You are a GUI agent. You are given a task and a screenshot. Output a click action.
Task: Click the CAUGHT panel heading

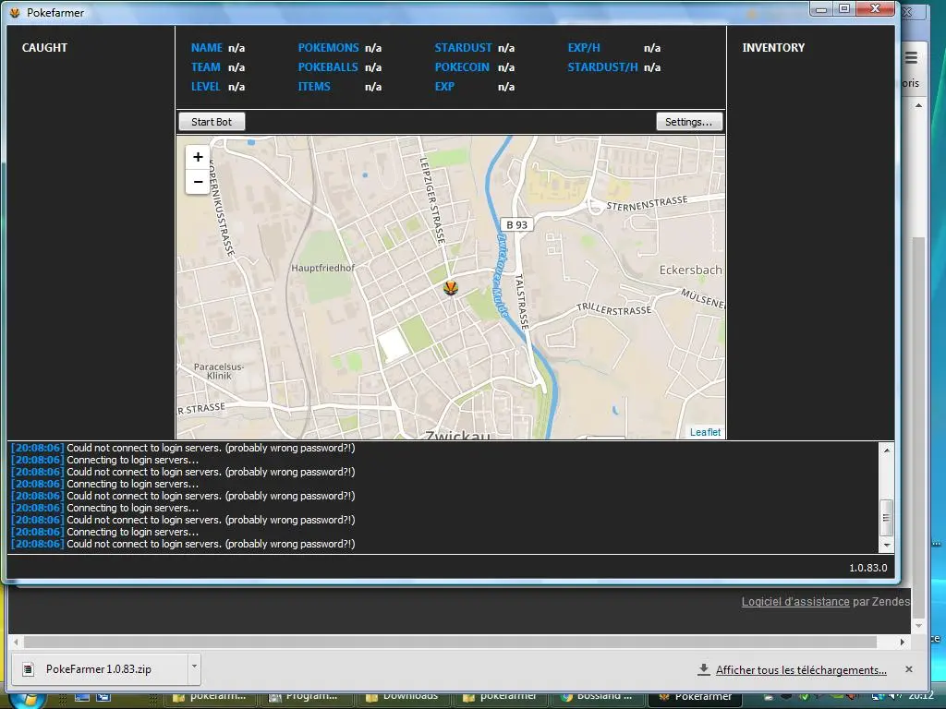point(44,48)
